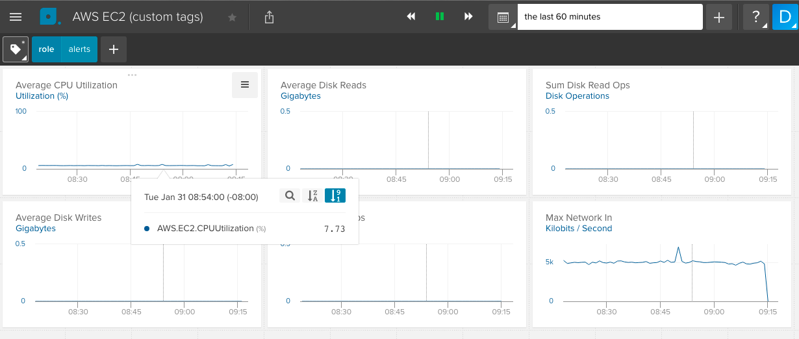
Task: Click the rewind time button
Action: [411, 17]
